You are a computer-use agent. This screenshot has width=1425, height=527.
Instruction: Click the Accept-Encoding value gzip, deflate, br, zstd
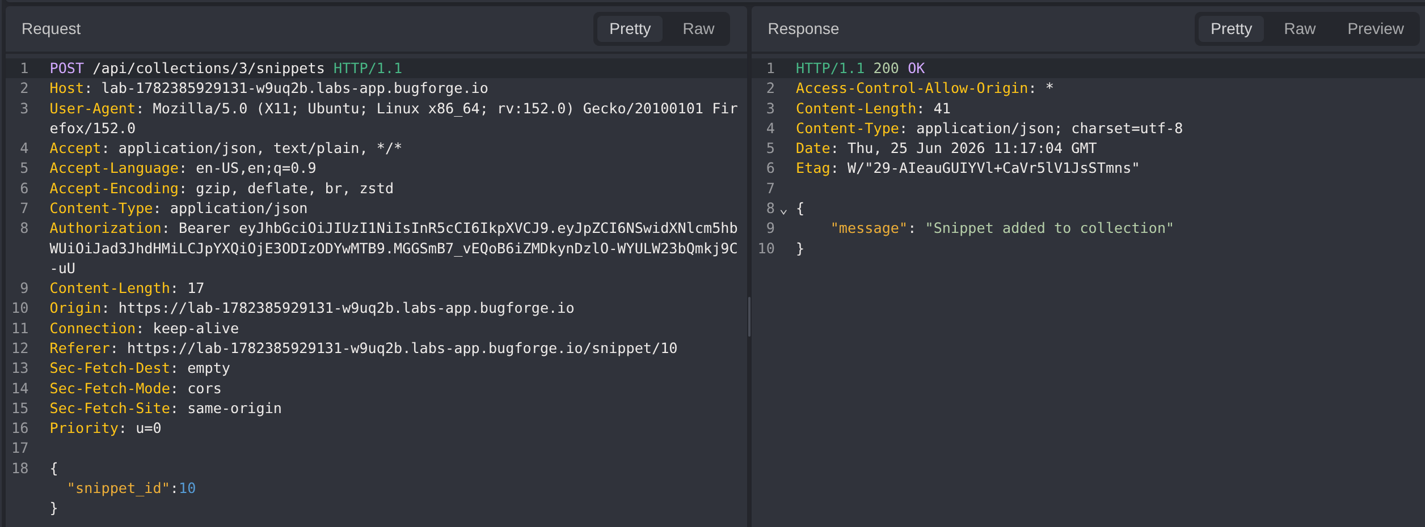294,189
